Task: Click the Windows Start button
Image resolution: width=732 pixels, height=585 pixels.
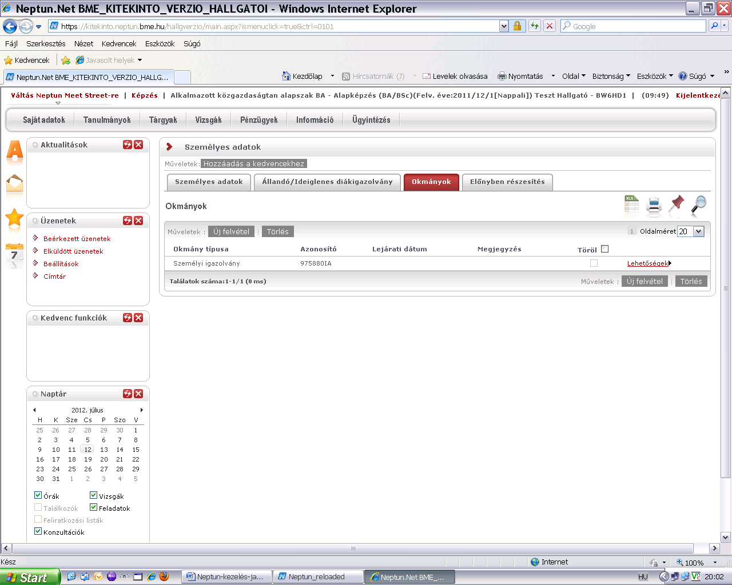Action: (x=30, y=577)
